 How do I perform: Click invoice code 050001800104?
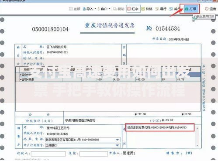click(50, 29)
